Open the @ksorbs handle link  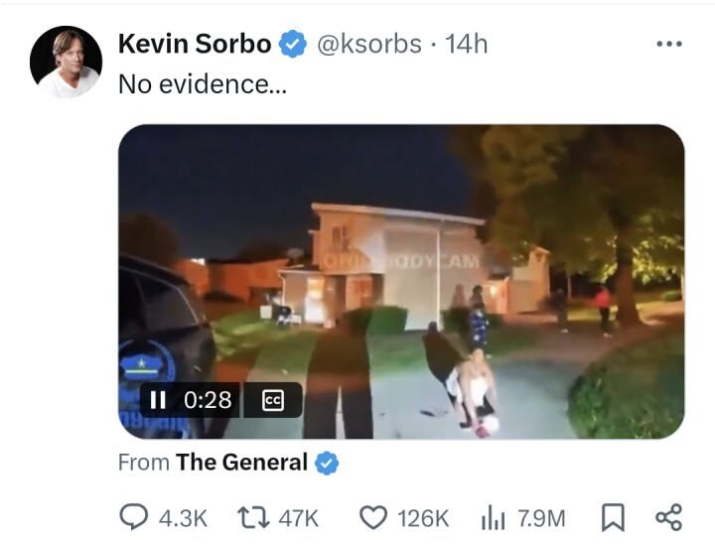pos(368,45)
